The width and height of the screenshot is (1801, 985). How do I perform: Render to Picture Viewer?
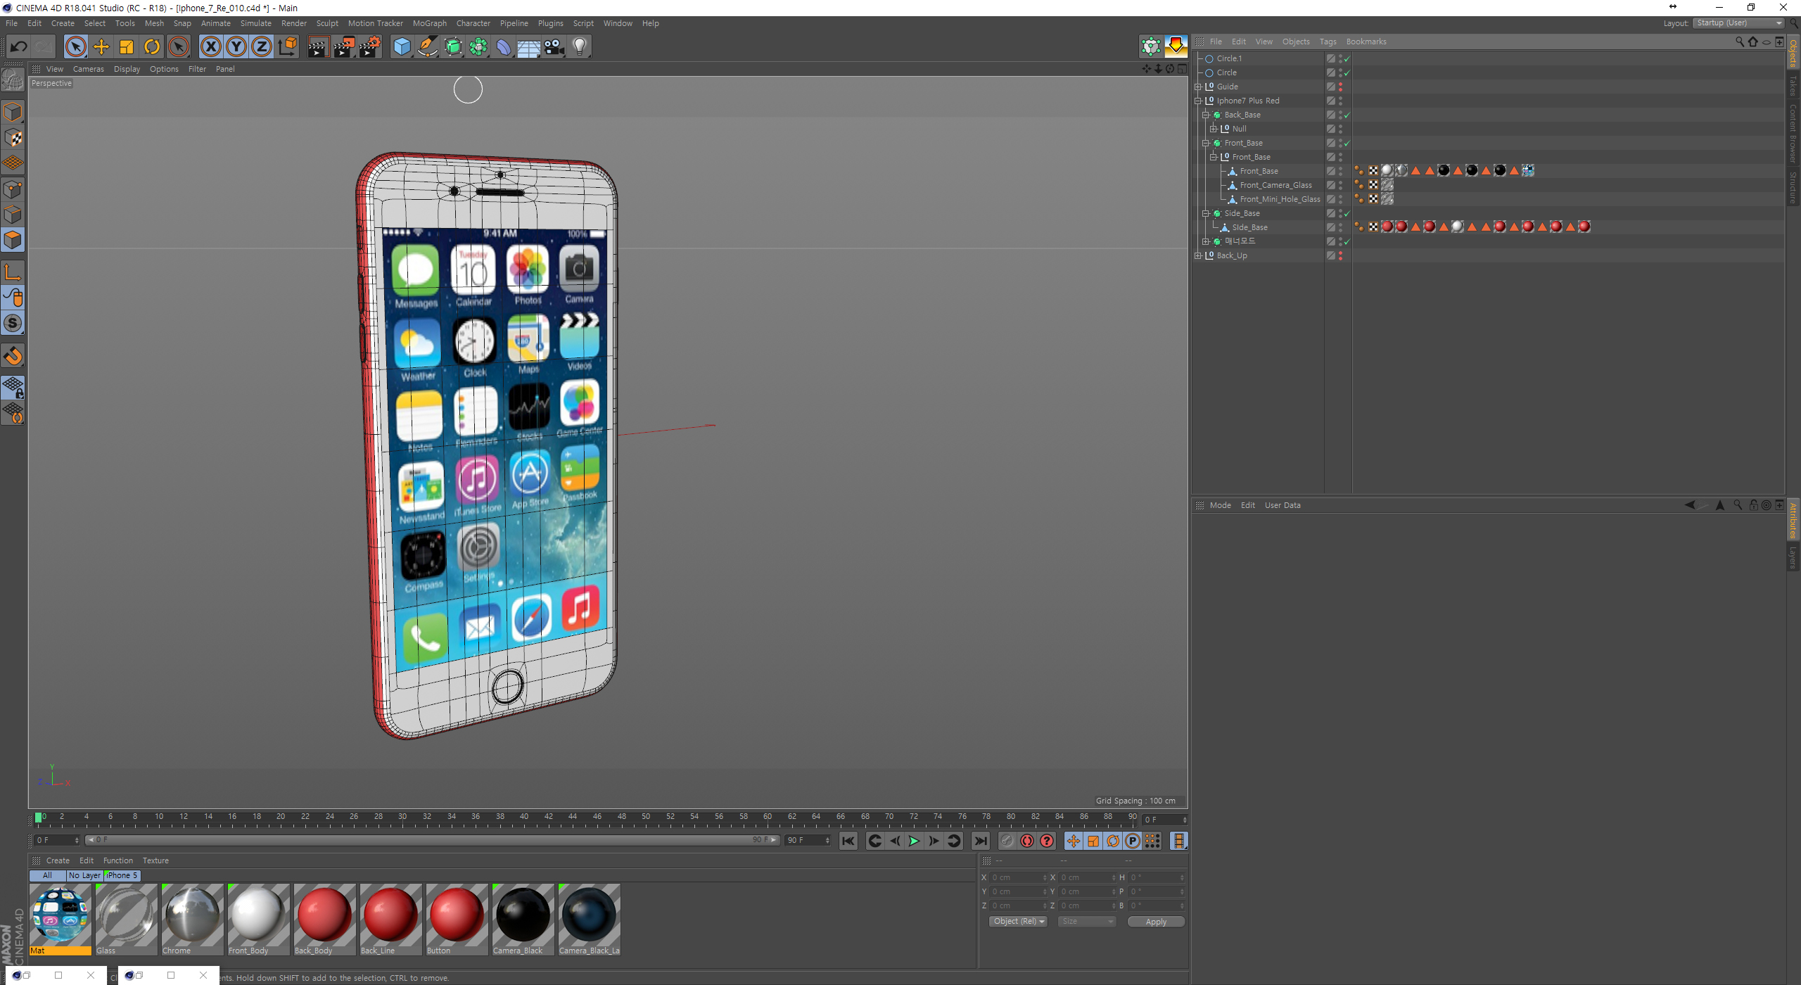[344, 47]
